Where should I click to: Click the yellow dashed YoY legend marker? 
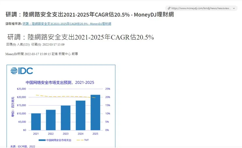[80, 140]
